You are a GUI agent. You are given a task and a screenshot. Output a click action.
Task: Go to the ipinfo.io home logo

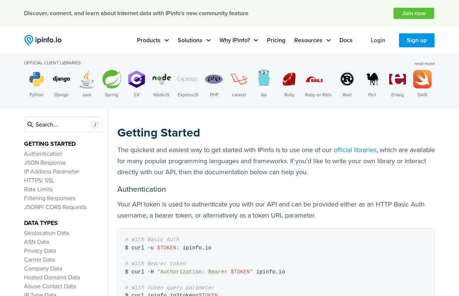(x=43, y=40)
